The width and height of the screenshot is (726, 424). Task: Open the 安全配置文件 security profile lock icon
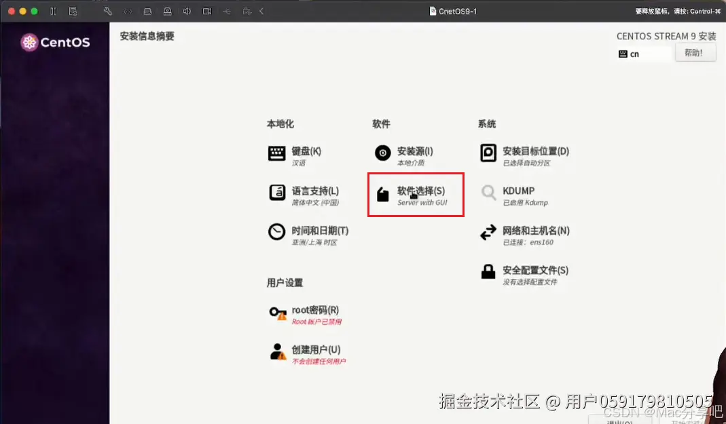pyautogui.click(x=488, y=271)
